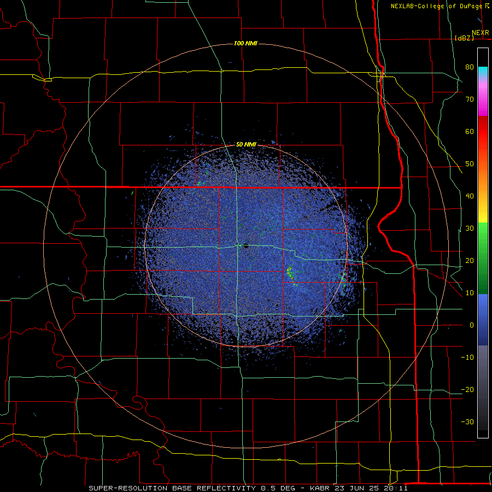Click the -30 value on dBZ scale

coord(467,422)
